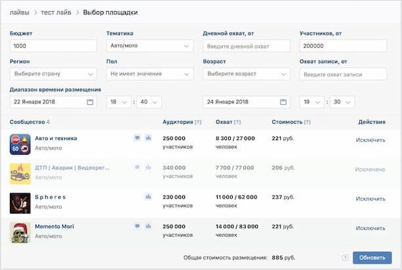Open Пол dropdown Не имеет значения
The image size is (402, 270).
150,74
